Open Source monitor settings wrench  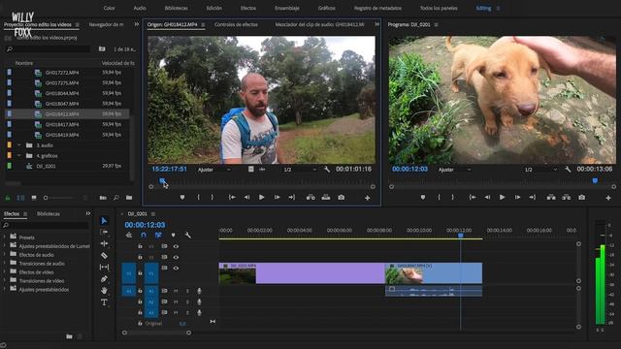click(327, 170)
